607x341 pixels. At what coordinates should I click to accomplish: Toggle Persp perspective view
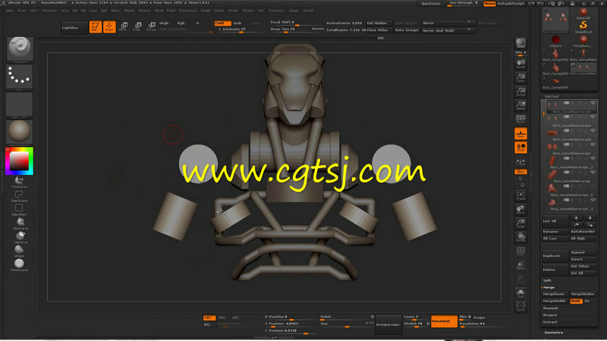click(x=521, y=120)
